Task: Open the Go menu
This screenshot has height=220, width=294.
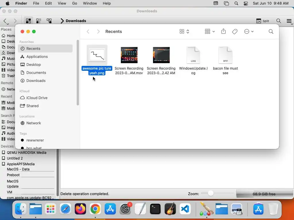Action: coord(75,3)
